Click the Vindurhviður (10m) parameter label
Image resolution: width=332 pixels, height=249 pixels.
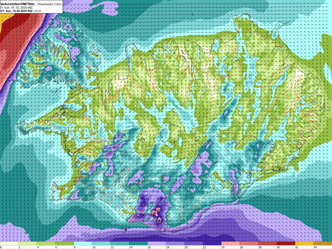click(49, 4)
